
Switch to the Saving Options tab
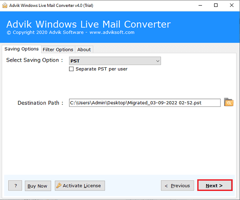22,49
